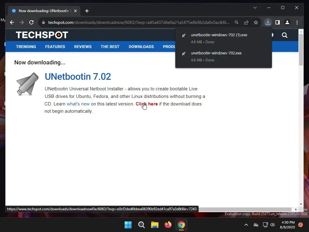Open download unetbootin-windows-702 (1).exe
This screenshot has height=232, width=309.
[224, 38]
